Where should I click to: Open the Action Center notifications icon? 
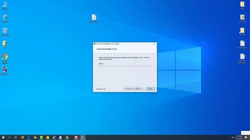pyautogui.click(x=246, y=137)
